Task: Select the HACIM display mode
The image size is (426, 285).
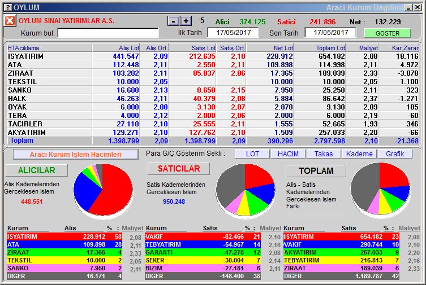Action: pos(288,154)
